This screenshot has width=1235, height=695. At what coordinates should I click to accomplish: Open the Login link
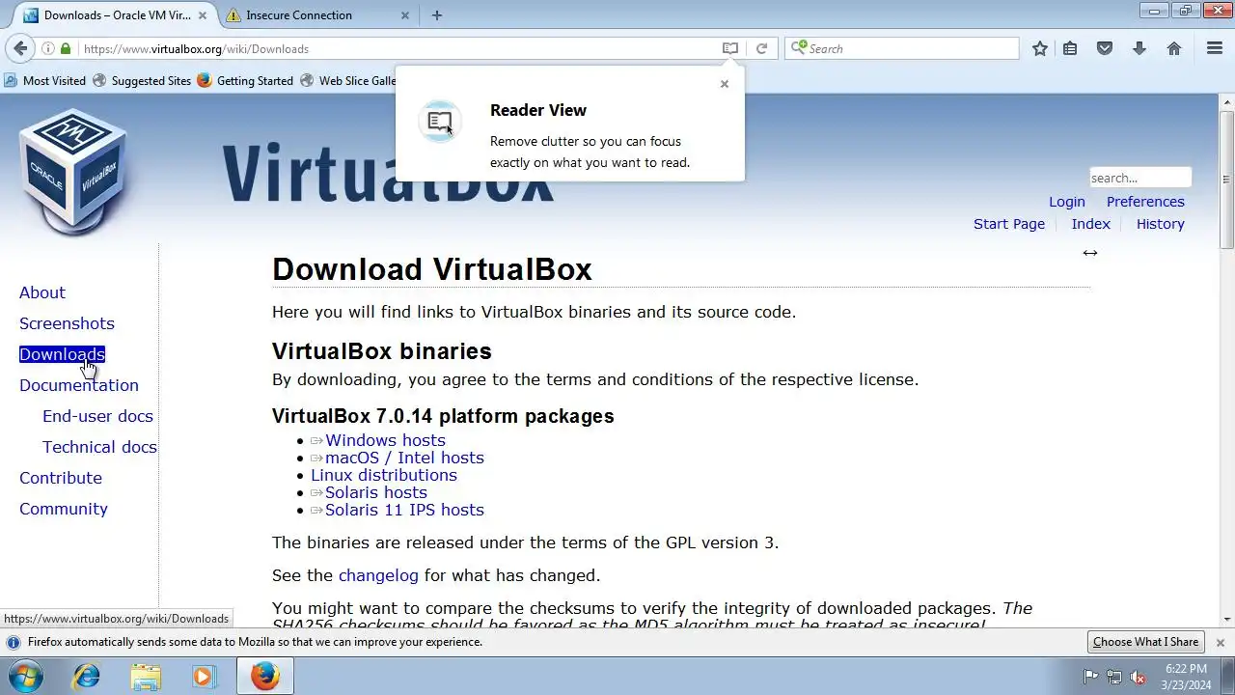1067,202
